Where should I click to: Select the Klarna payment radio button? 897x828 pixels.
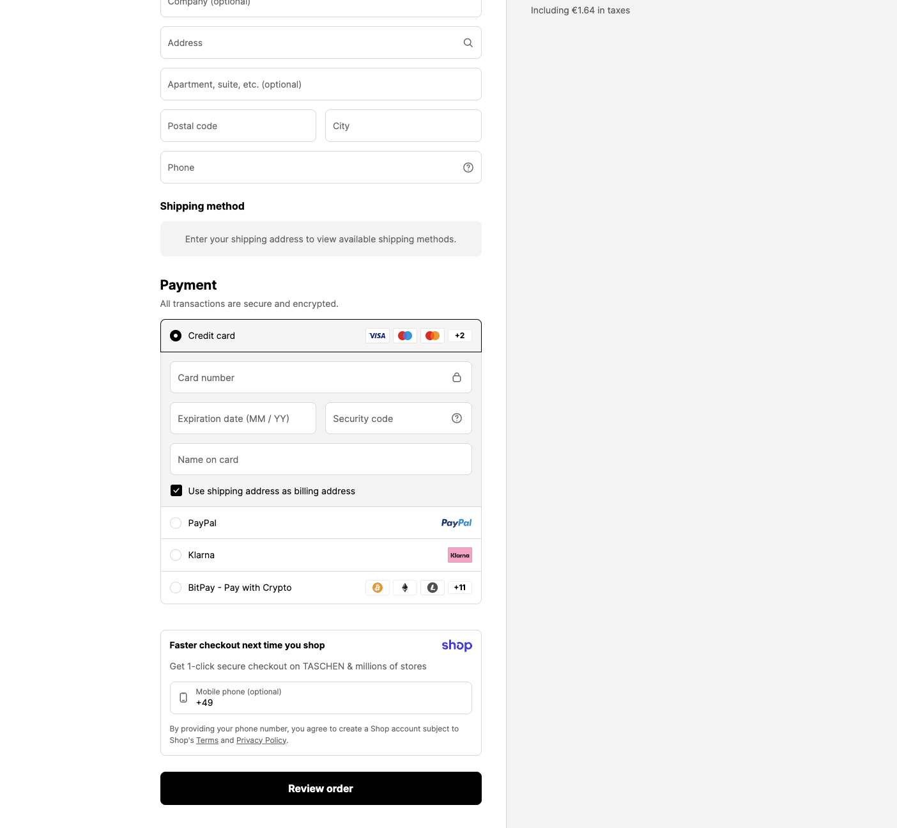[176, 555]
